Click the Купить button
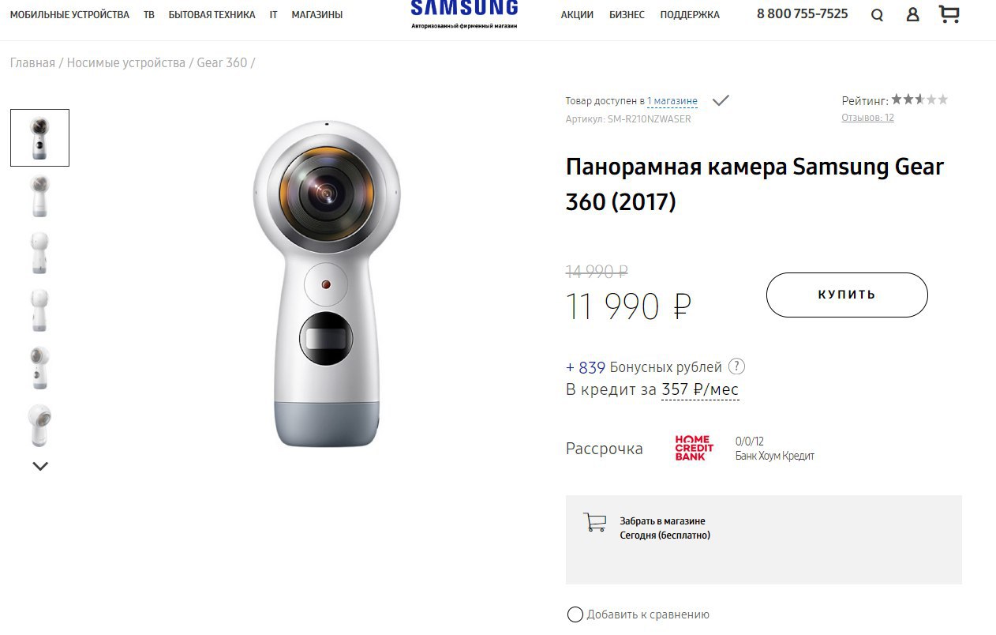996x635 pixels. (847, 295)
